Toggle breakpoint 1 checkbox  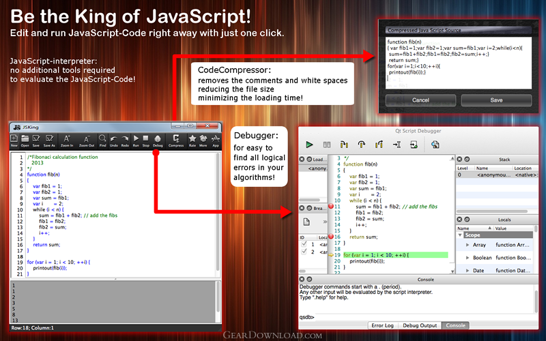304,244
